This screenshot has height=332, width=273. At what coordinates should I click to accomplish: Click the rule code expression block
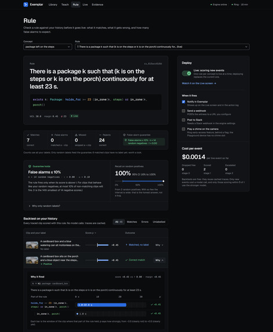click(x=96, y=102)
